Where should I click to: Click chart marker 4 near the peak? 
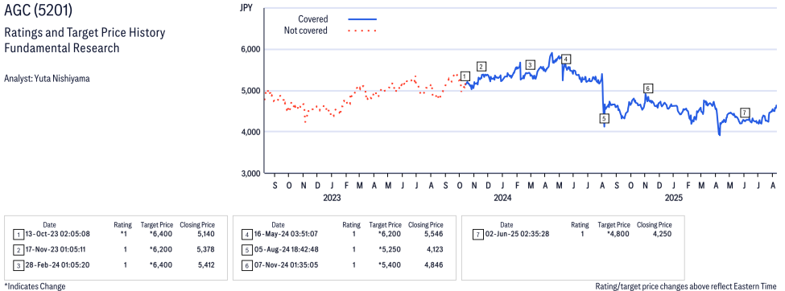[x=565, y=59]
